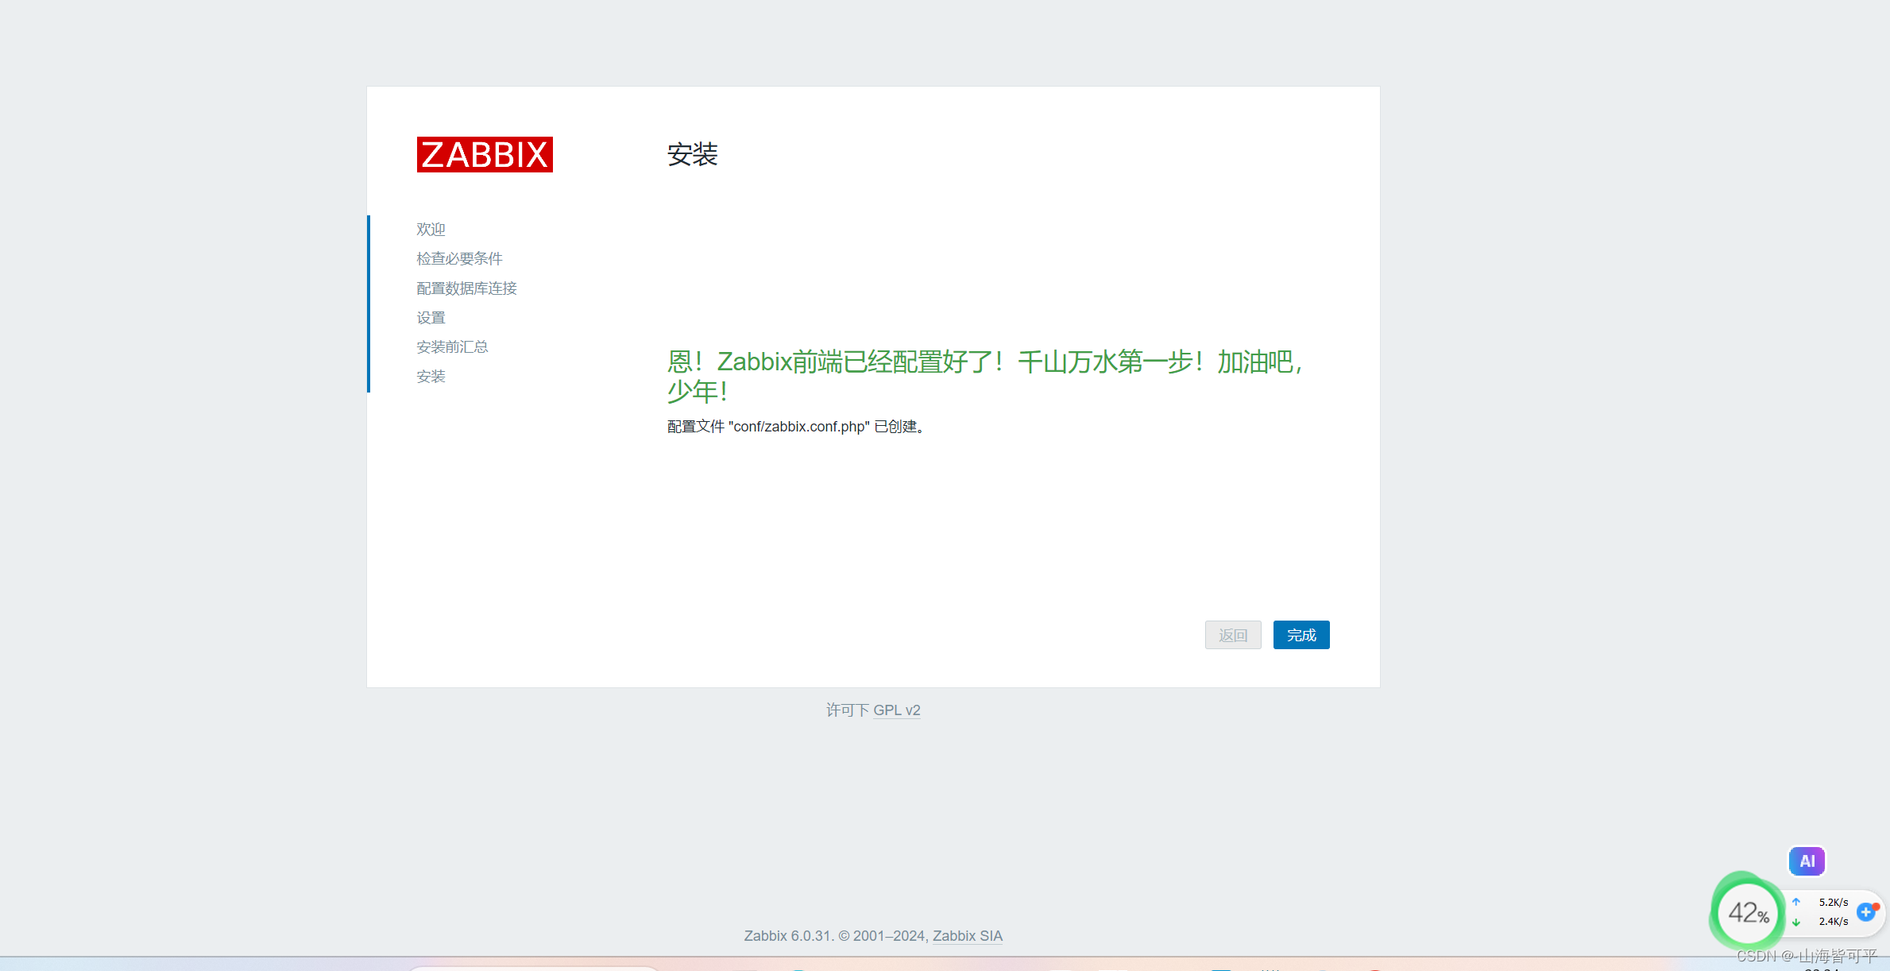Click the 完成 finish button
Screen dimensions: 1890x971
[1301, 635]
